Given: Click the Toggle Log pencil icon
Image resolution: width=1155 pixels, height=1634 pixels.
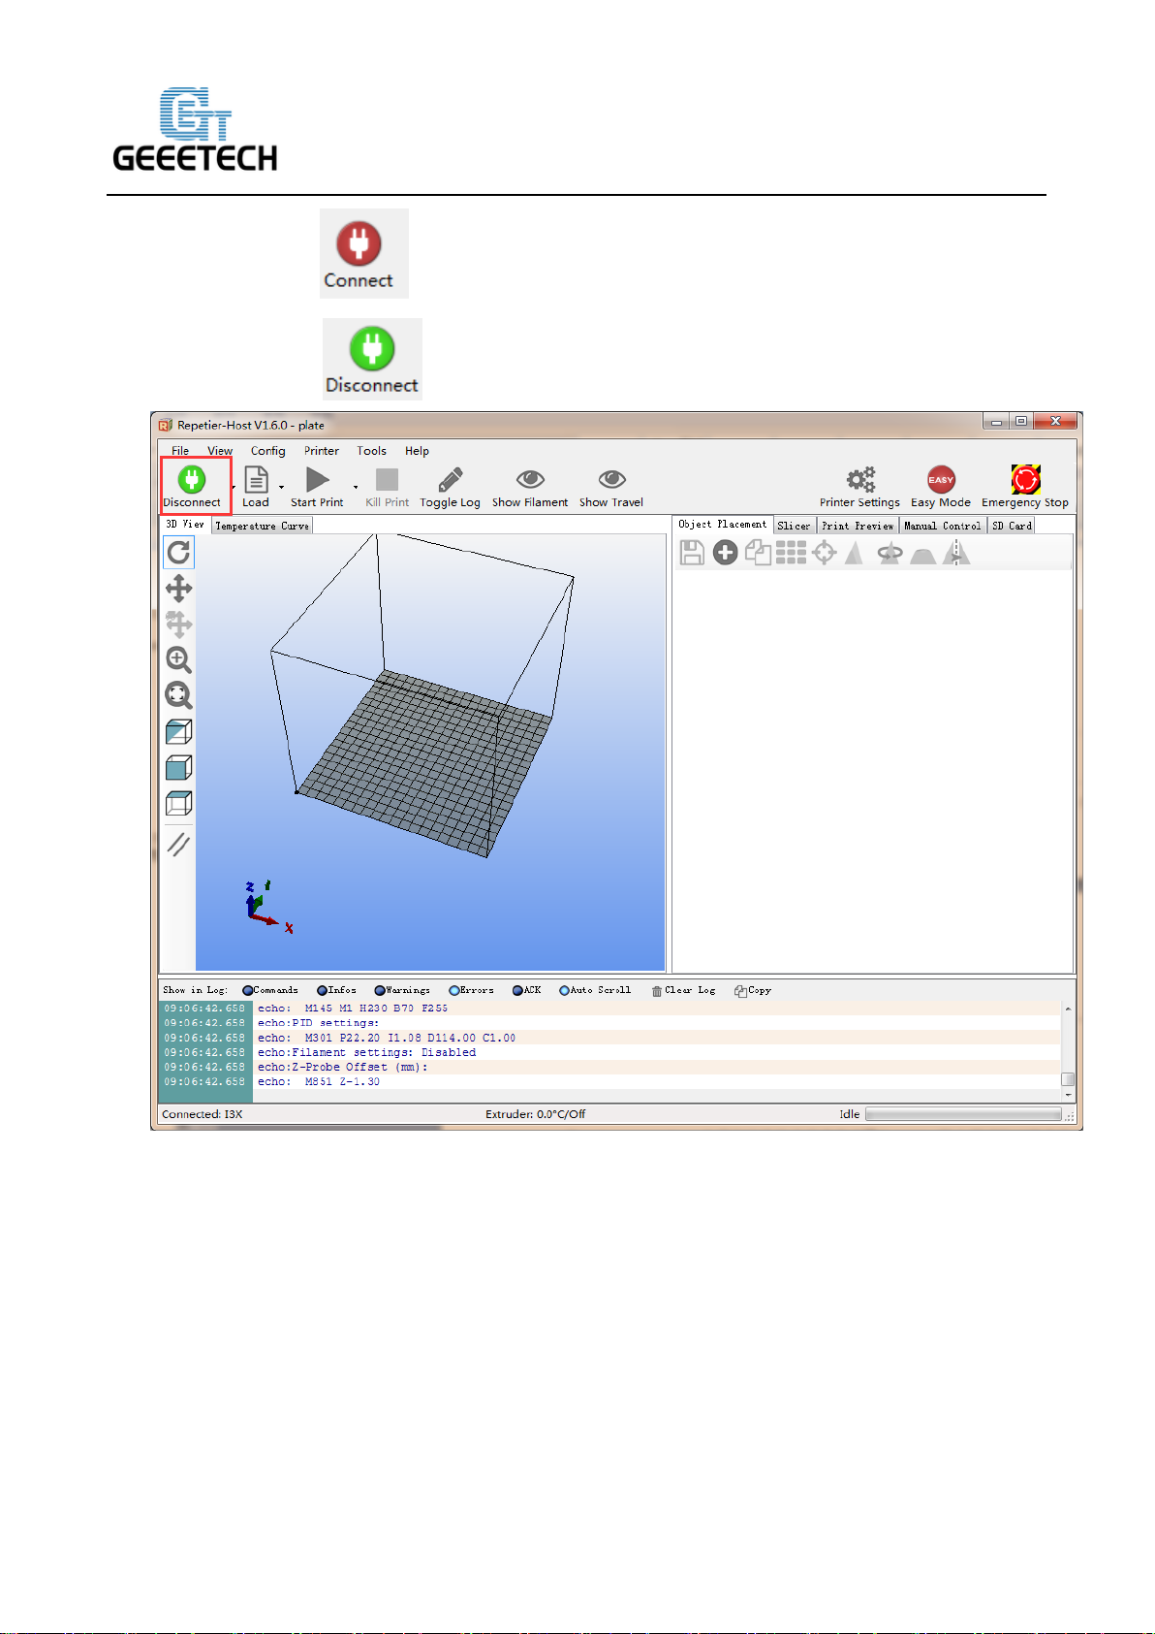Looking at the screenshot, I should pyautogui.click(x=450, y=480).
